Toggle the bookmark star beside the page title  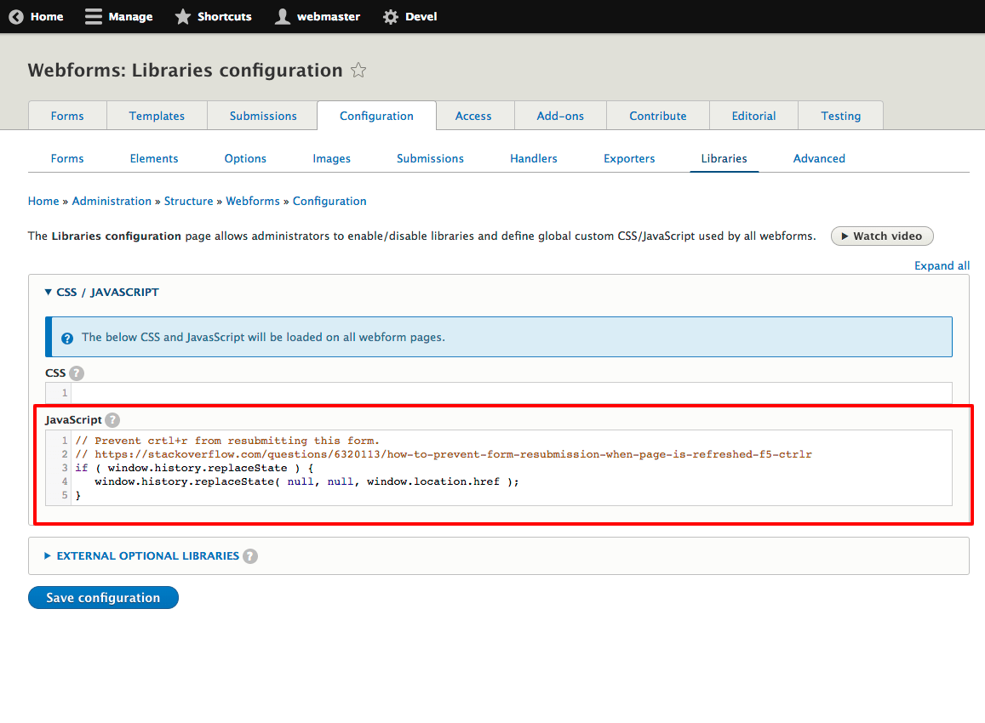[x=358, y=70]
